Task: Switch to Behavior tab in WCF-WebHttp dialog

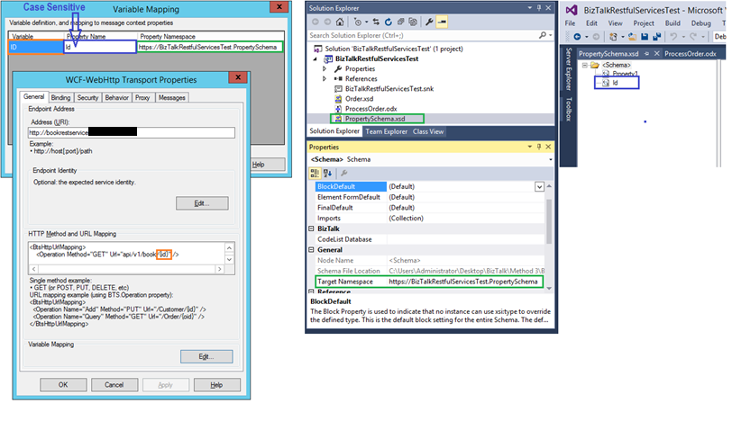Action: pos(116,97)
